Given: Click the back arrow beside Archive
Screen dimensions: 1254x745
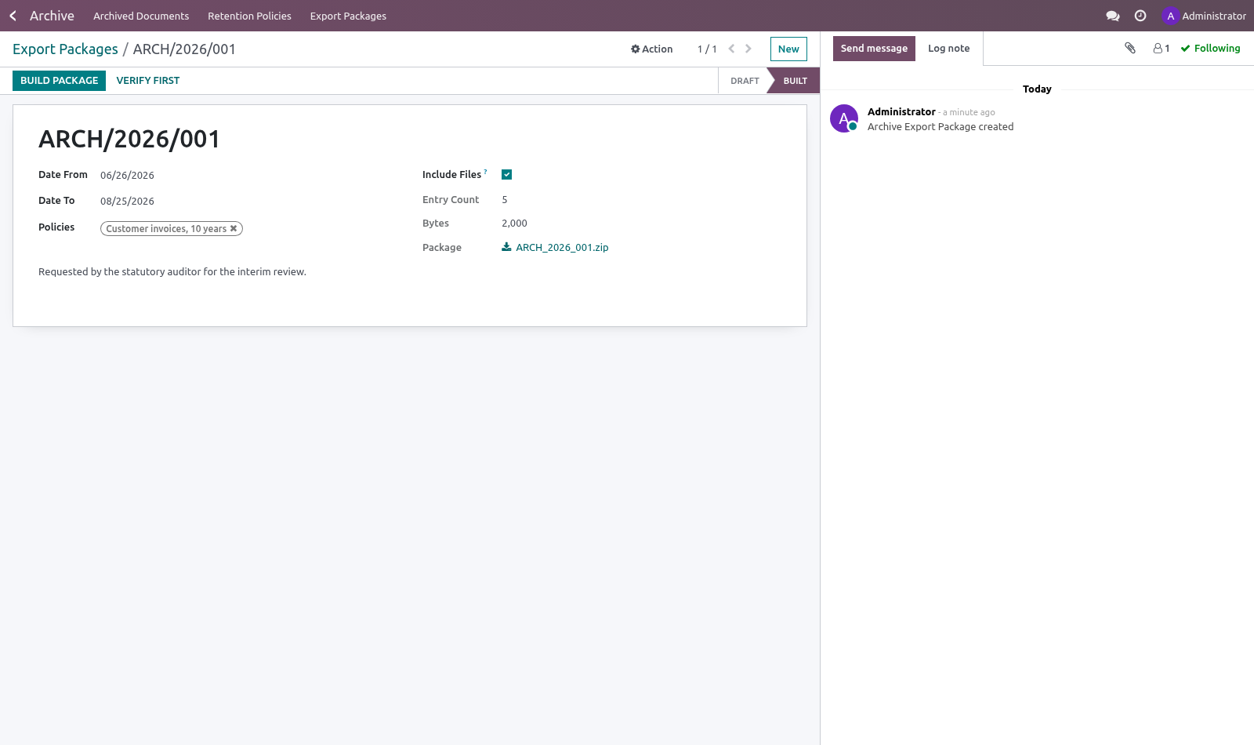Looking at the screenshot, I should [13, 16].
